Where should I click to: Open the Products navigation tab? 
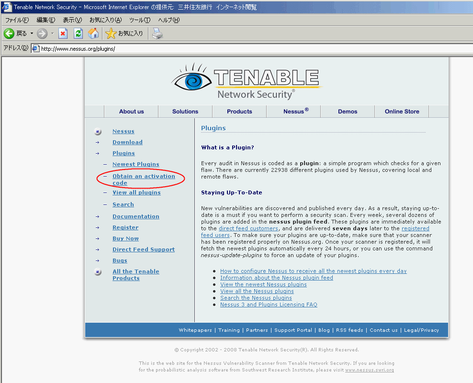tap(239, 111)
